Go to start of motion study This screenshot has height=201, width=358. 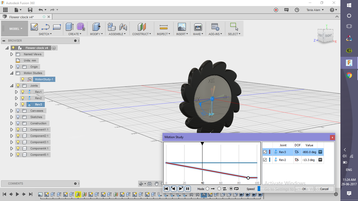[166, 189]
